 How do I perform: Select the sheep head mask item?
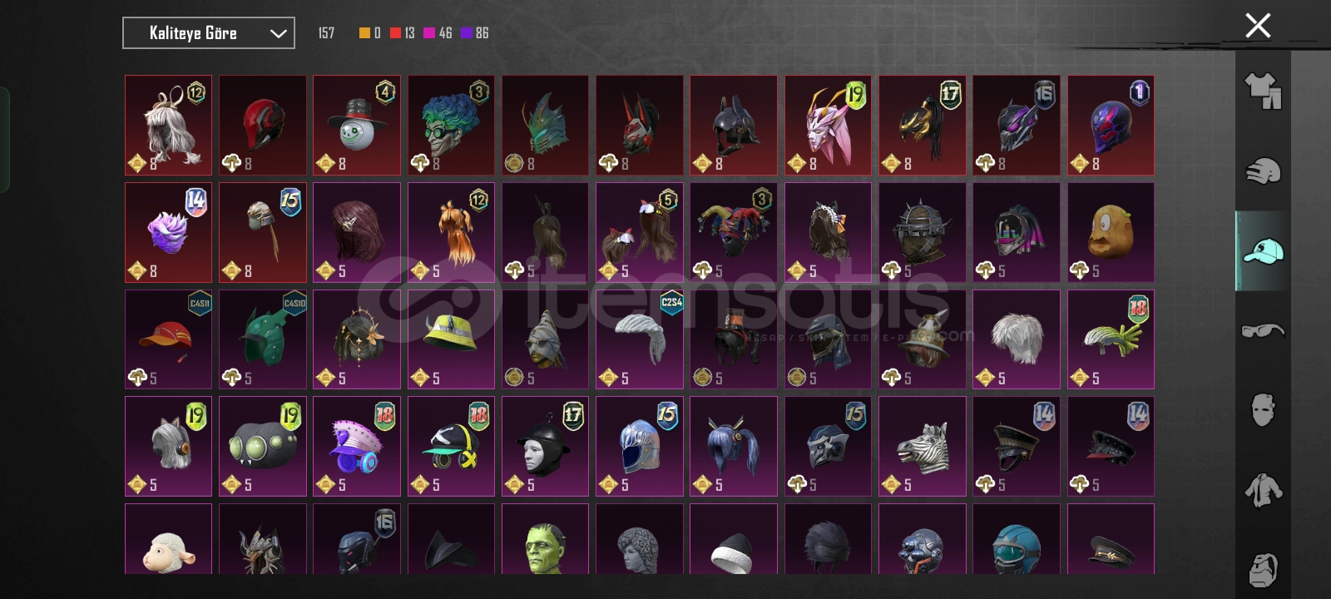click(168, 539)
